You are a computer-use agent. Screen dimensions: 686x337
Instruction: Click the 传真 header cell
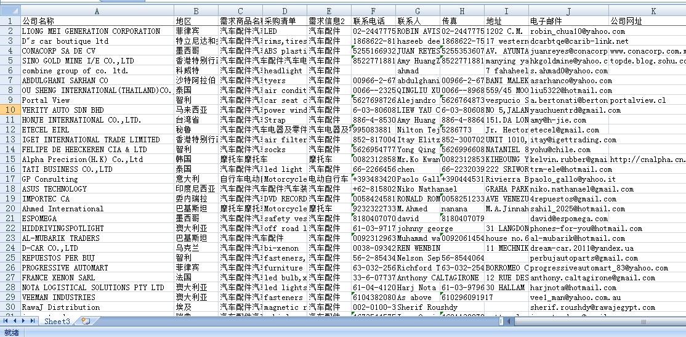click(x=462, y=21)
